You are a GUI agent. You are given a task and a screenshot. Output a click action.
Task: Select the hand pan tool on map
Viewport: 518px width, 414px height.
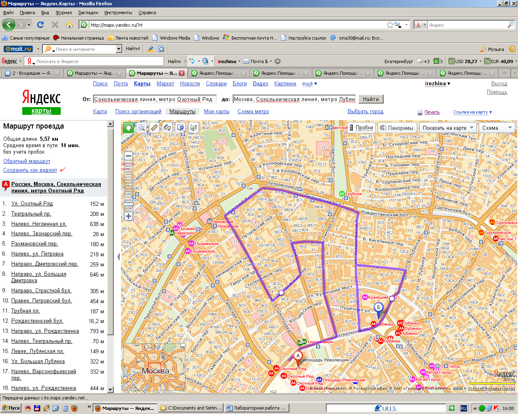128,128
